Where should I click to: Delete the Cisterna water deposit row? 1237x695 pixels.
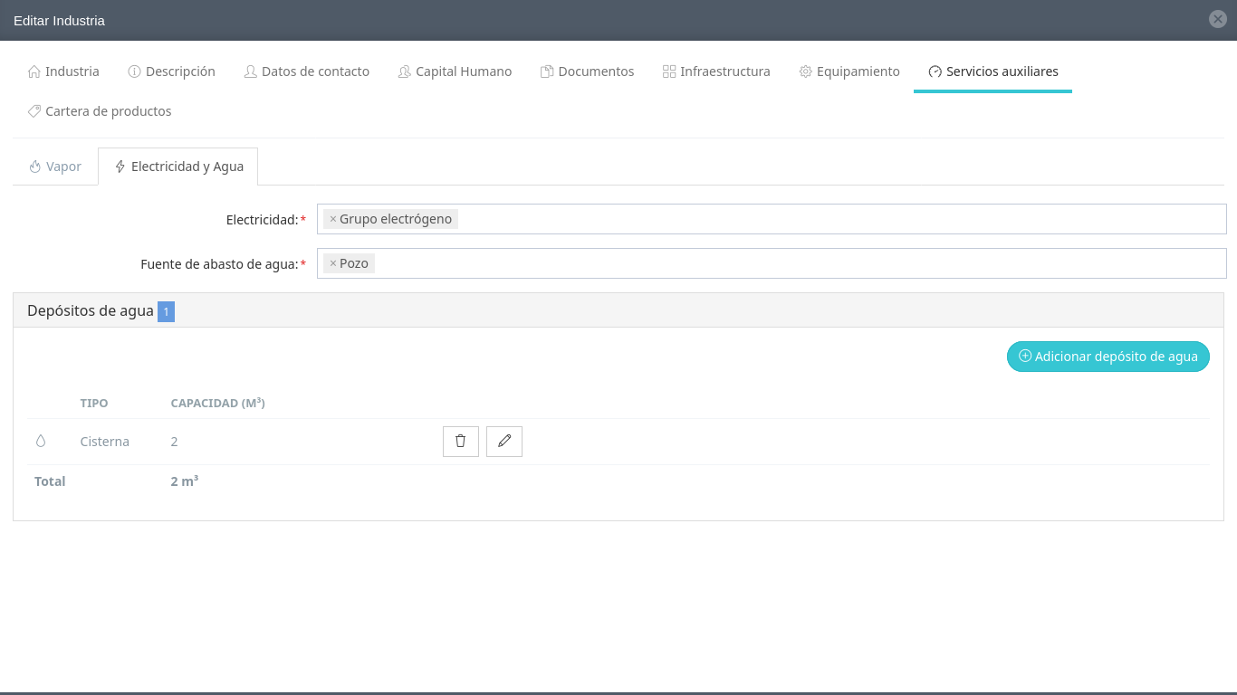[x=460, y=442]
